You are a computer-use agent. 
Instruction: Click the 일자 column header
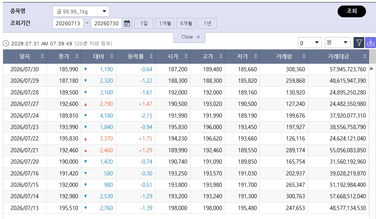click(x=25, y=56)
